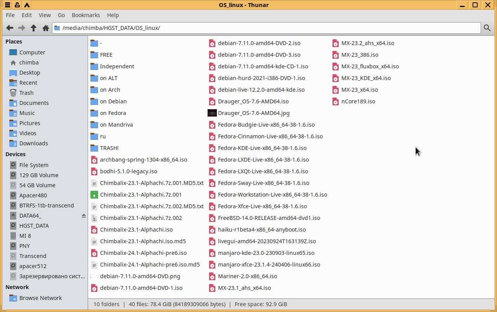The width and height of the screenshot is (497, 312).
Task: Click the MI 8 phone device icon
Action: pos(13,236)
